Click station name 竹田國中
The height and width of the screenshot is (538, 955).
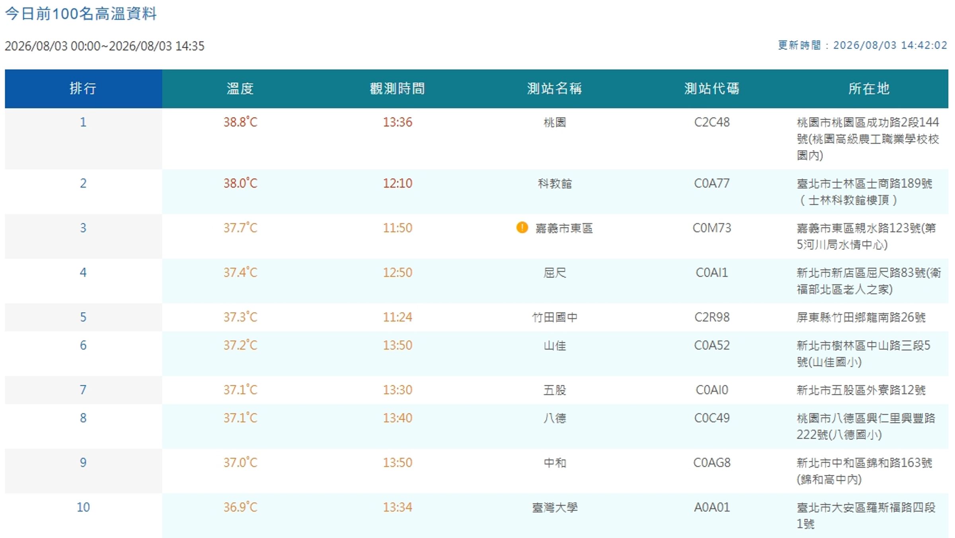[555, 317]
